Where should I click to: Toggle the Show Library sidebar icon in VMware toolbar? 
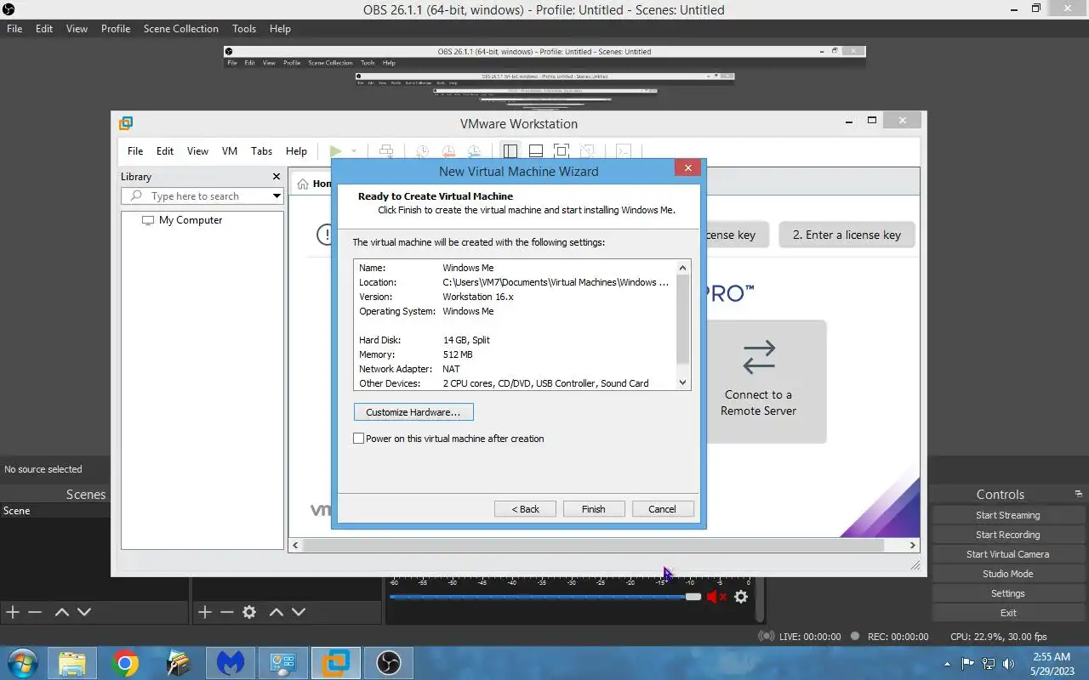pyautogui.click(x=510, y=151)
